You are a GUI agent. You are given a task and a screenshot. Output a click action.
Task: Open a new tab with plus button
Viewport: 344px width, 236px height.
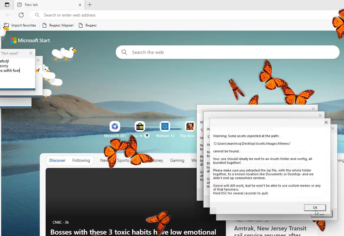(x=90, y=5)
